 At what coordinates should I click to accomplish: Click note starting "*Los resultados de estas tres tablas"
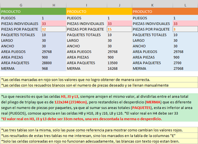(x=99, y=135)
